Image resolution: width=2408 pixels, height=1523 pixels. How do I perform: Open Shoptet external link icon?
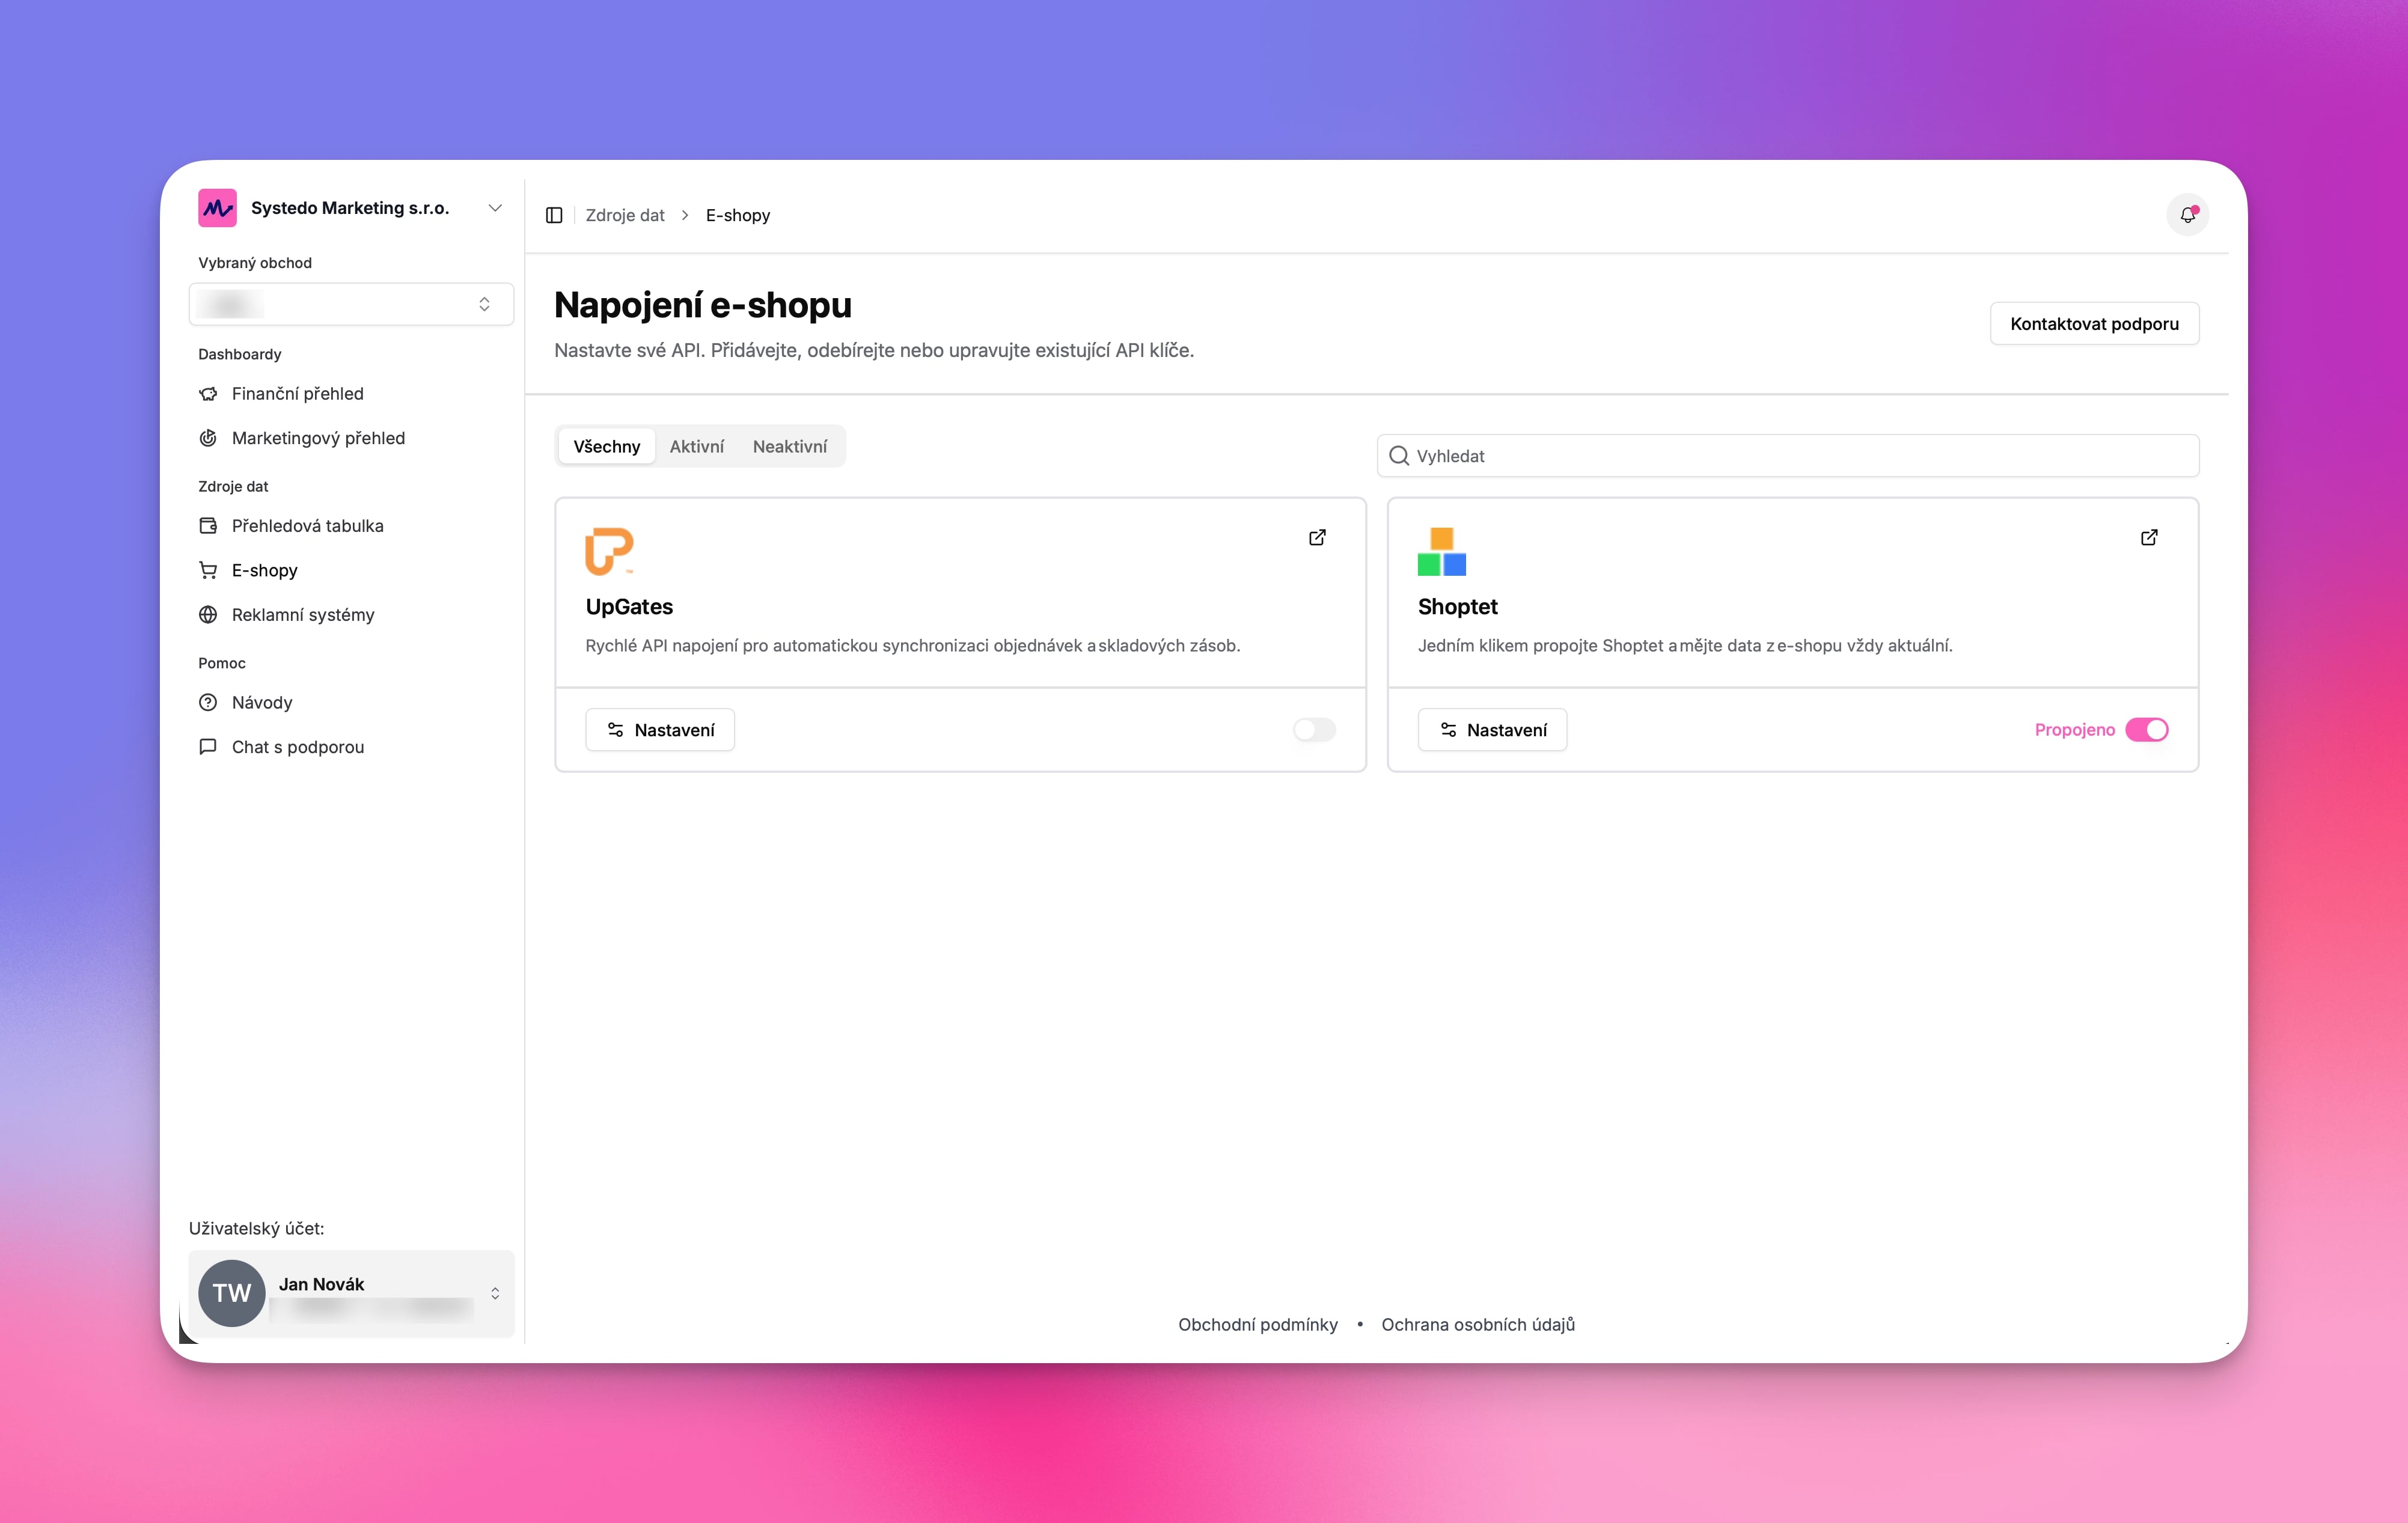coord(2149,538)
